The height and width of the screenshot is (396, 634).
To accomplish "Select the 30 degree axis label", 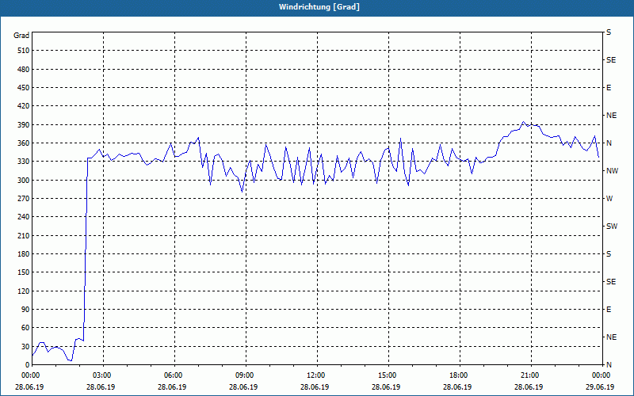I will coord(25,346).
